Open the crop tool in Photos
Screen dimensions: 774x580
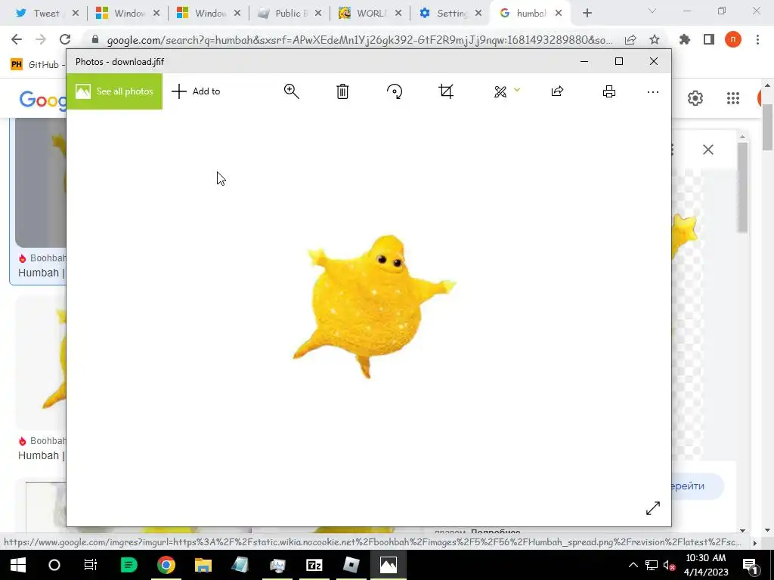click(x=446, y=91)
